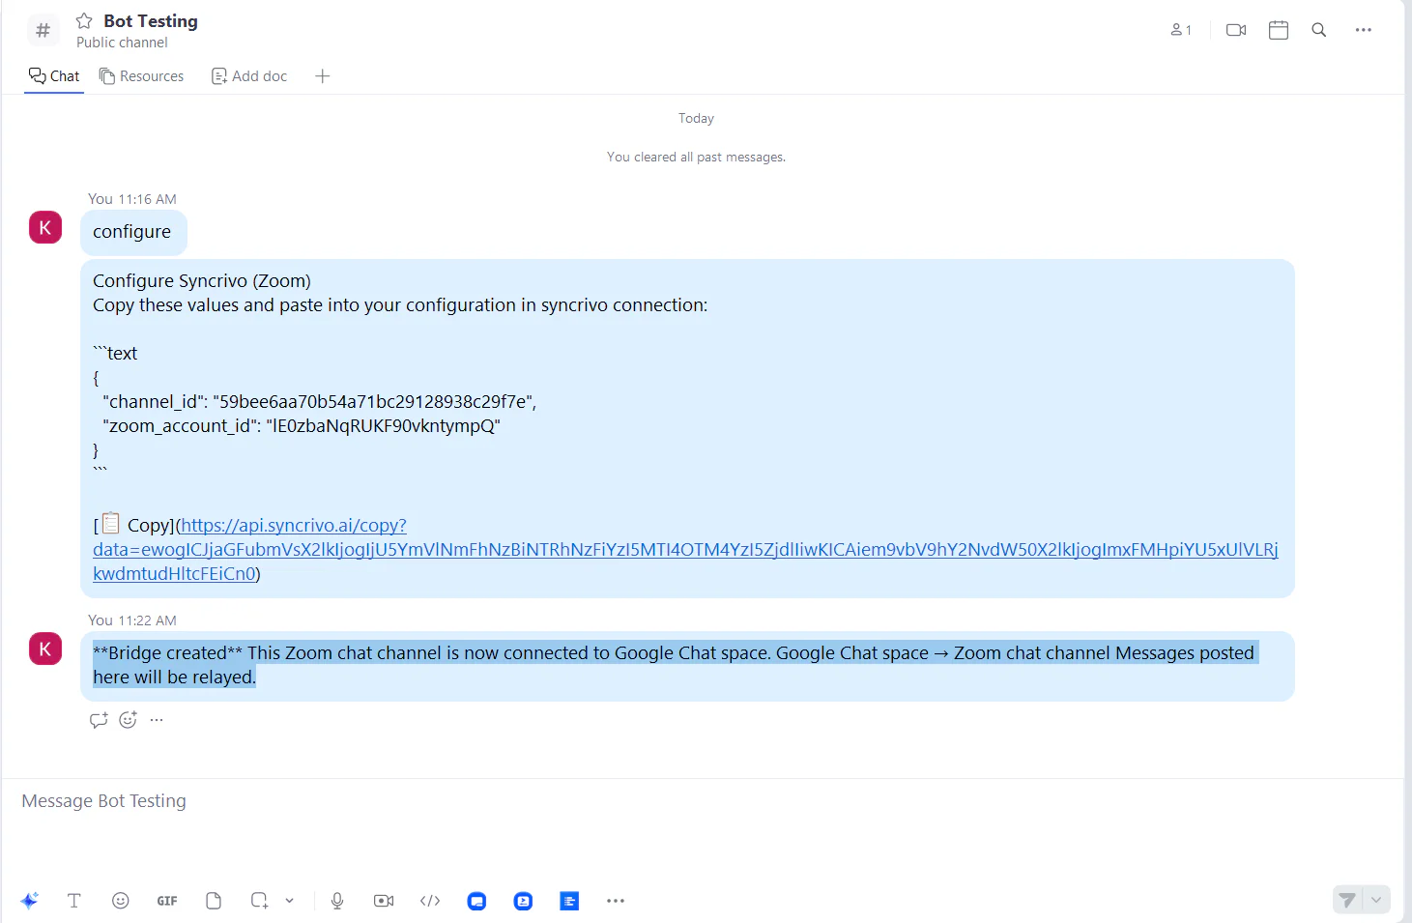Toggle text formatting options
1412x923 pixels.
(x=74, y=901)
